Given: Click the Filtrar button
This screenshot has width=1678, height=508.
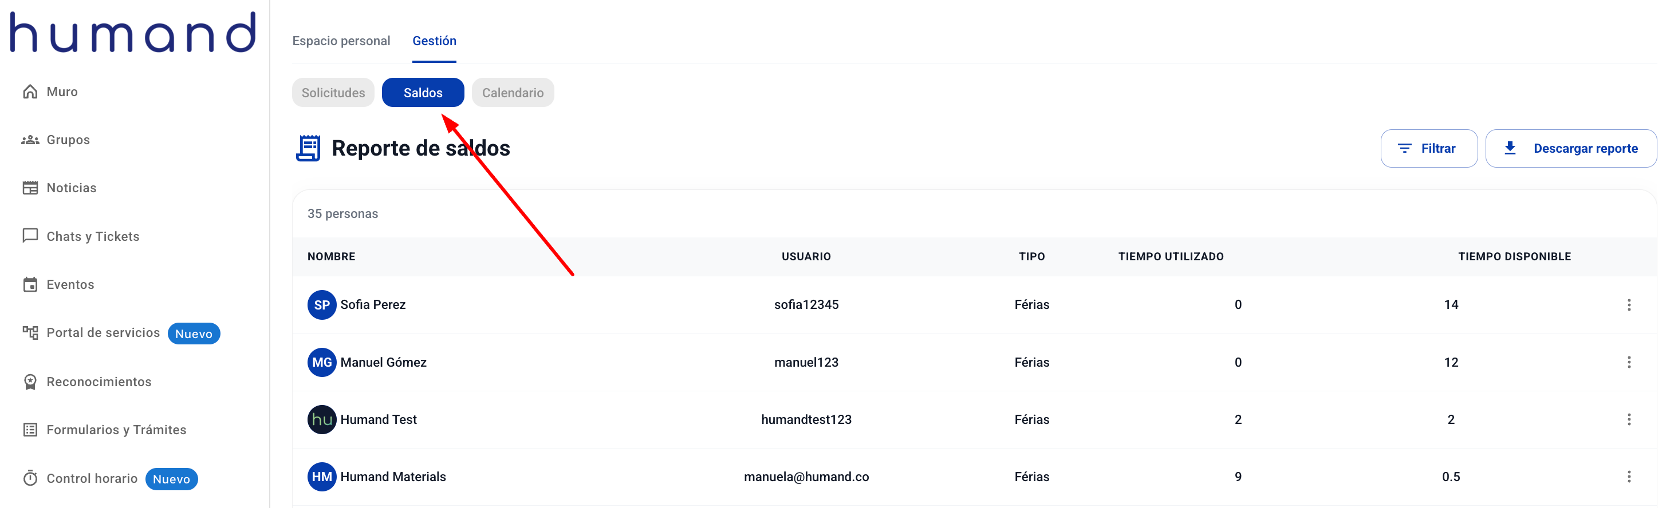Looking at the screenshot, I should pyautogui.click(x=1428, y=149).
